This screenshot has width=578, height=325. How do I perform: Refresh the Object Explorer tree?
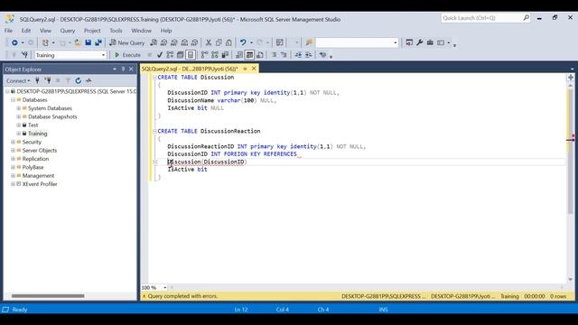coord(79,80)
